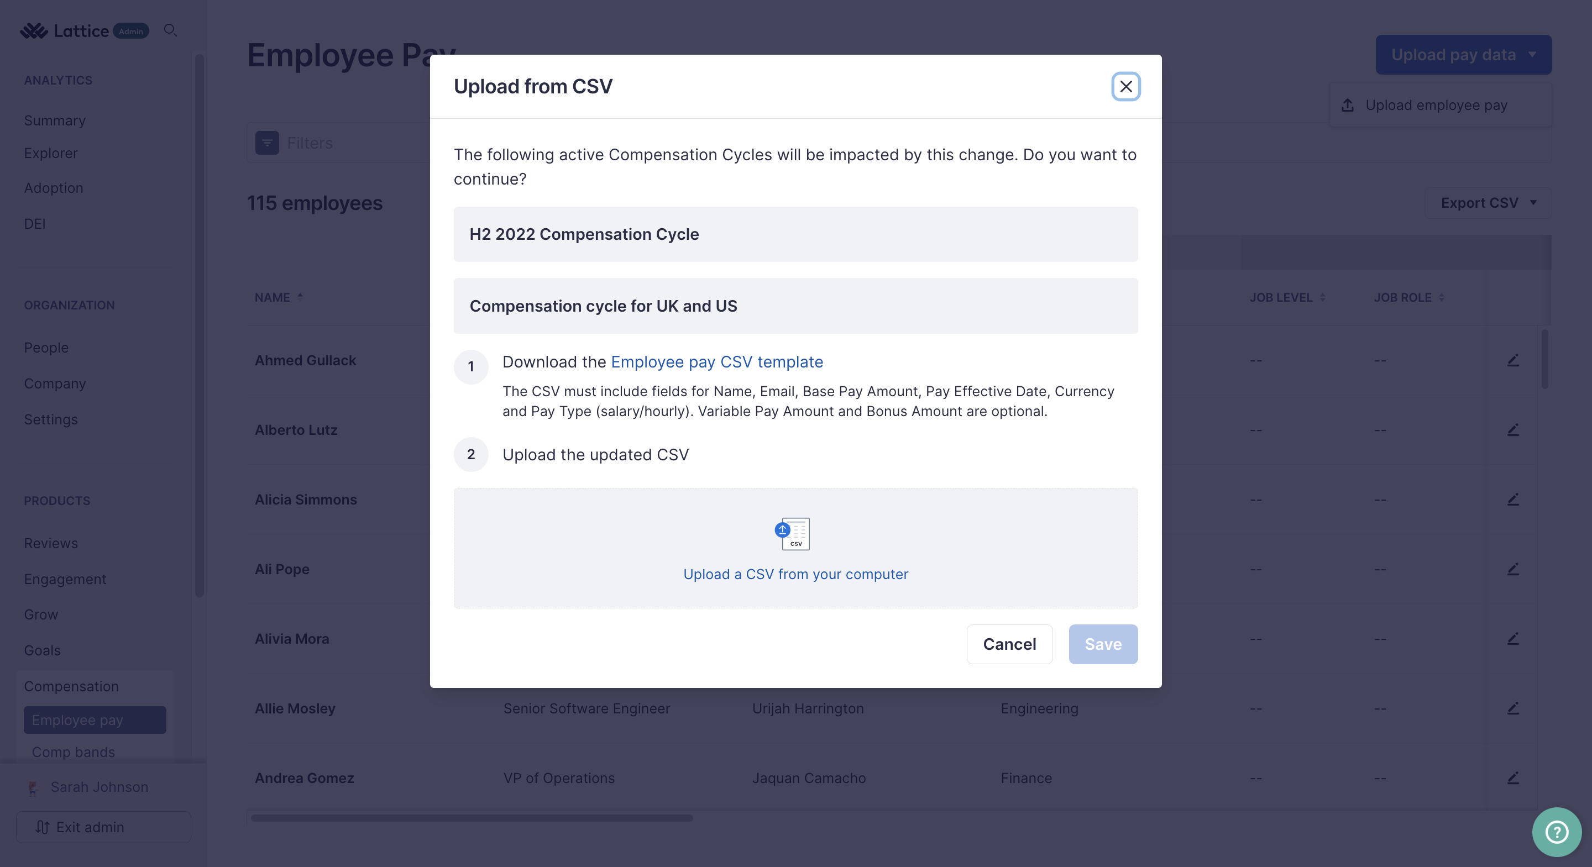The height and width of the screenshot is (867, 1592).
Task: Open the Upload pay data dropdown
Action: (x=1463, y=54)
